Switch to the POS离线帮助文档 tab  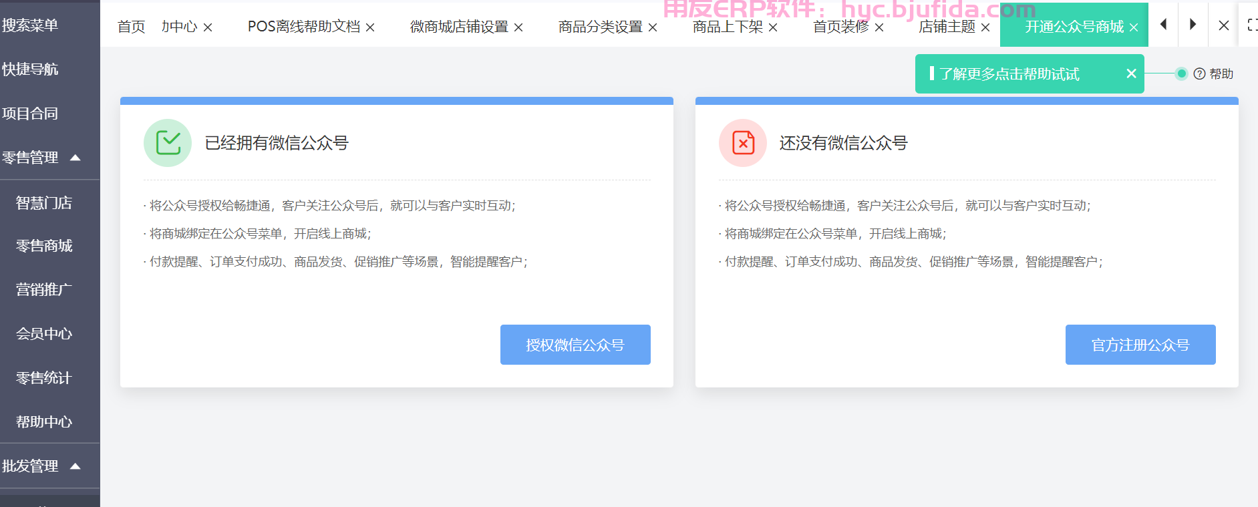coord(304,27)
